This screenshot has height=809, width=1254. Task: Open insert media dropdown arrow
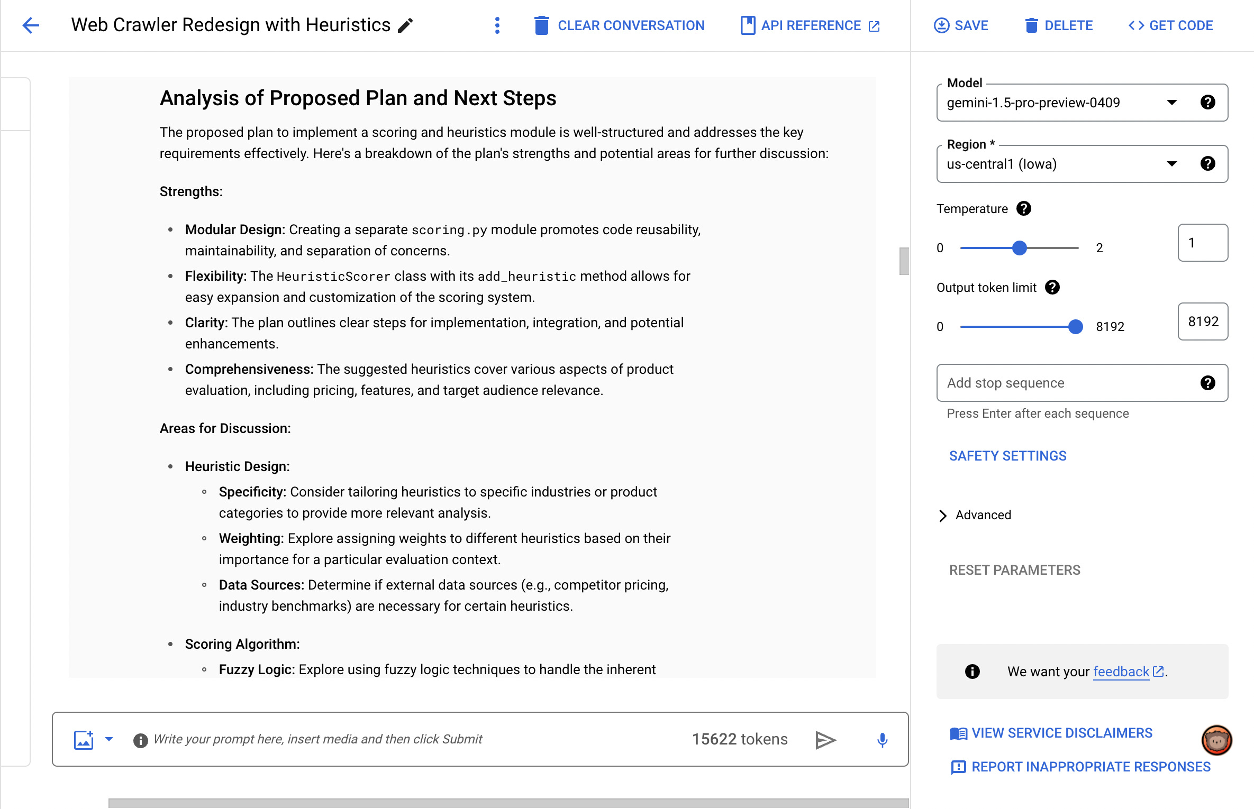pos(109,739)
